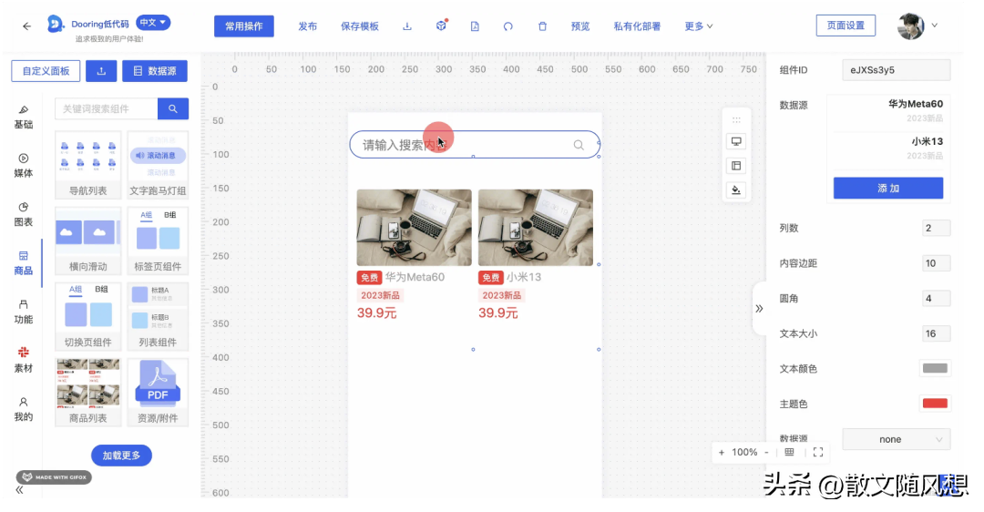Click the 组件ID field eJXSs3y5
Viewport: 984px width, 512px height.
point(897,70)
